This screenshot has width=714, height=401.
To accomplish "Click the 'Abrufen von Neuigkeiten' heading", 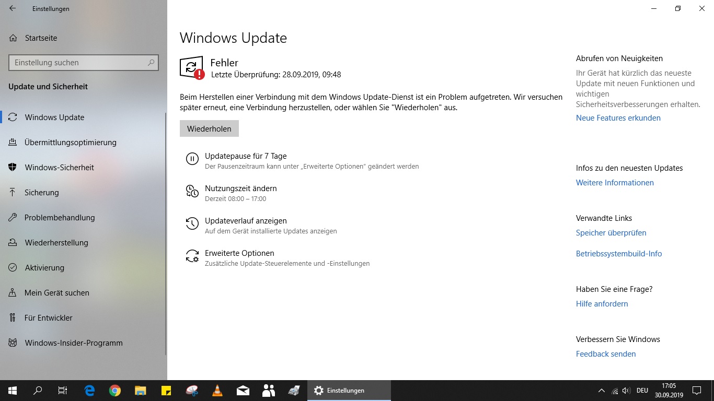I will click(619, 58).
